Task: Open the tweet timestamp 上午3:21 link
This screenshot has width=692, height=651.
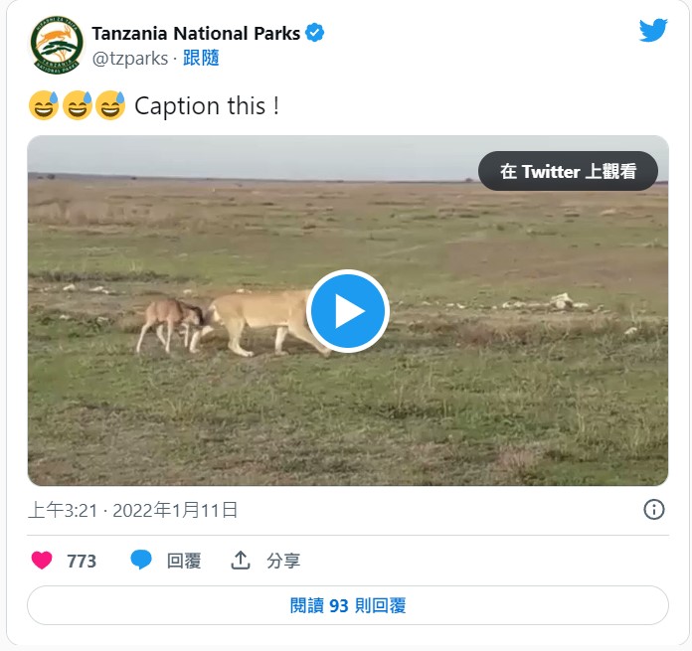Action: click(133, 511)
